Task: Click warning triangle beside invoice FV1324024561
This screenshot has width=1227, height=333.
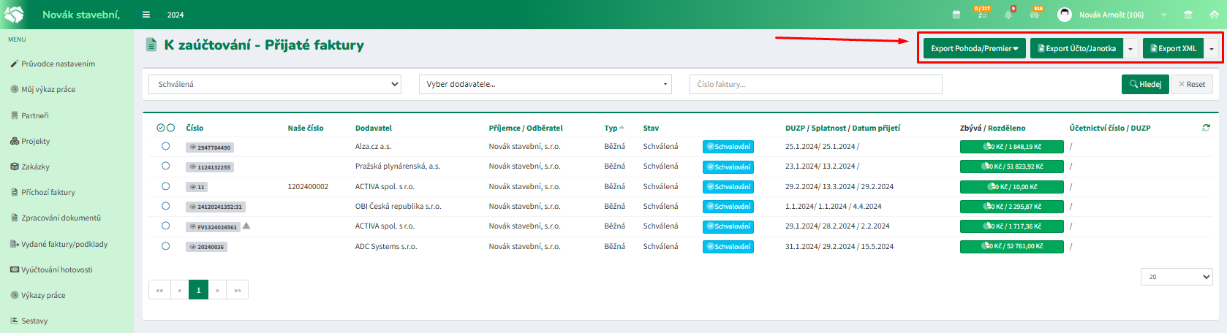Action: (246, 226)
